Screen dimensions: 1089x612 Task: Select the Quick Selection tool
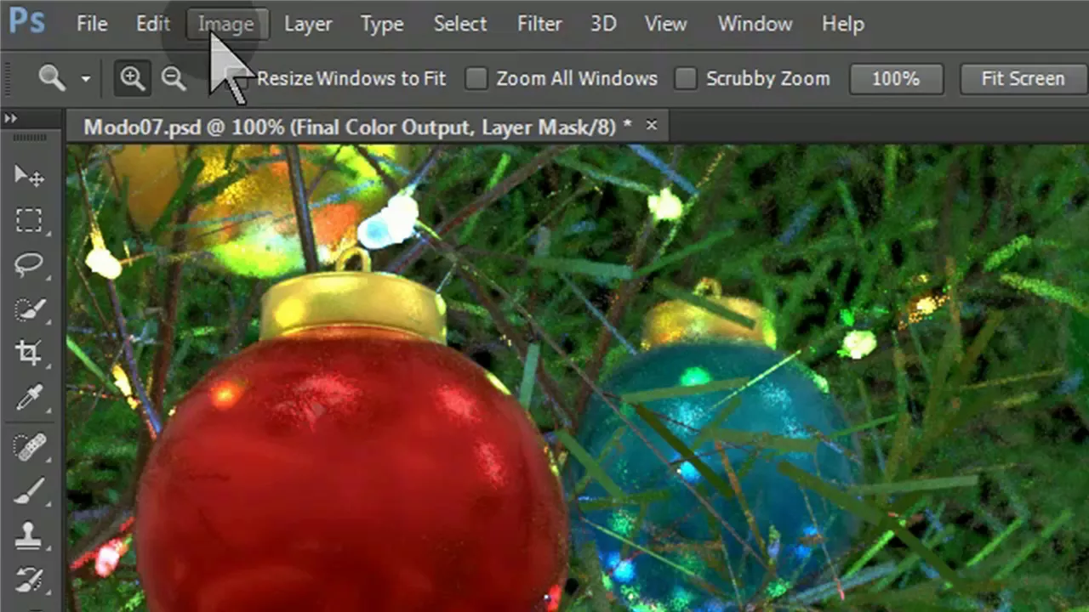30,309
